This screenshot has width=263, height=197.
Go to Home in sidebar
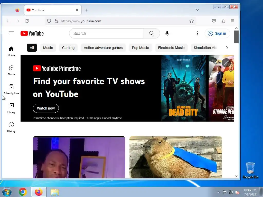(x=11, y=51)
